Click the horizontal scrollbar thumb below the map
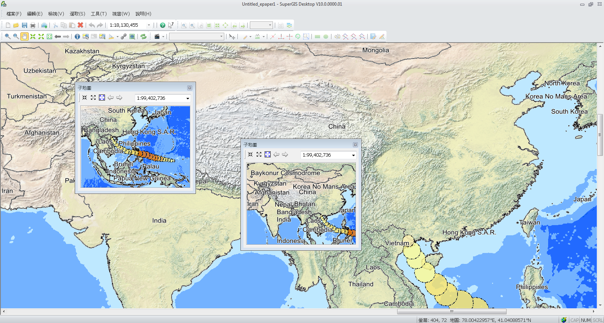Image resolution: width=604 pixels, height=323 pixels. (x=451, y=312)
